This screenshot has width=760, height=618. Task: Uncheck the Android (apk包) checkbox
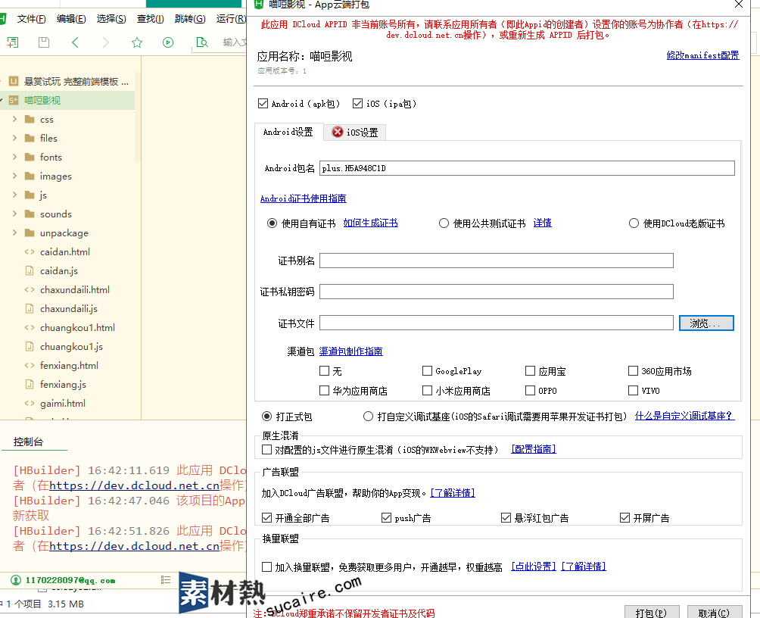click(263, 104)
